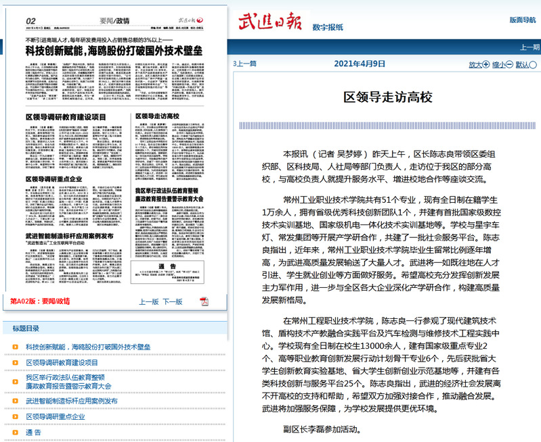Open the 数字报纸 digital newspaper section
Viewport: 541px width, 442px height.
(328, 27)
